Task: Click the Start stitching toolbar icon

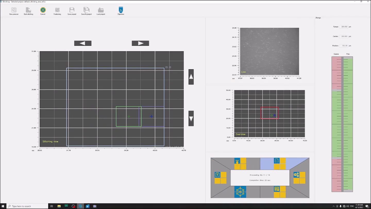Action: click(x=28, y=10)
